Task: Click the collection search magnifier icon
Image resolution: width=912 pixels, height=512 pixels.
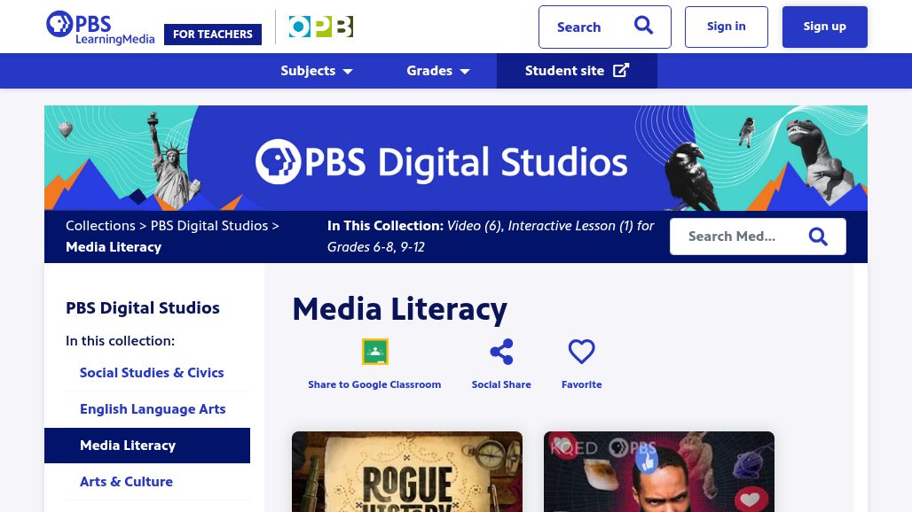Action: point(818,237)
